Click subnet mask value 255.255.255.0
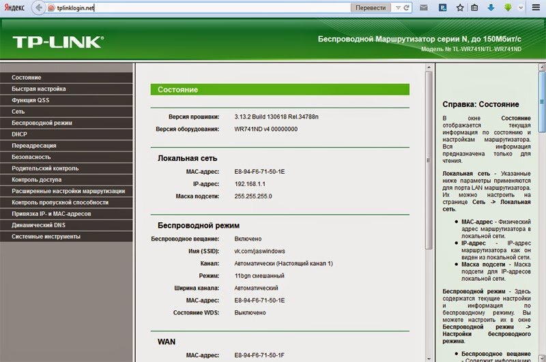Viewport: 546px width, 362px height. coord(253,196)
